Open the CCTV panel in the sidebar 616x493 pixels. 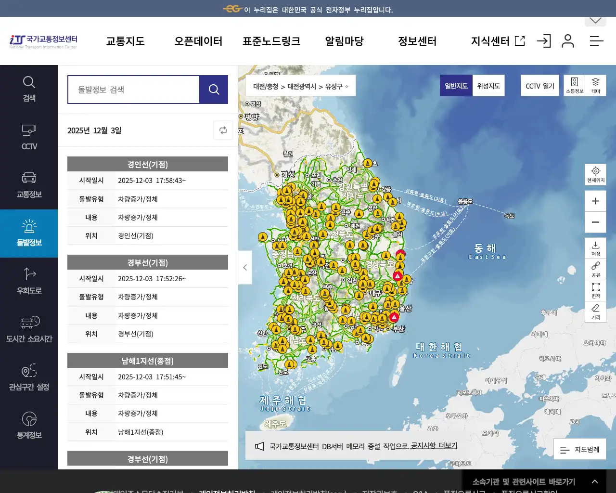click(x=29, y=136)
